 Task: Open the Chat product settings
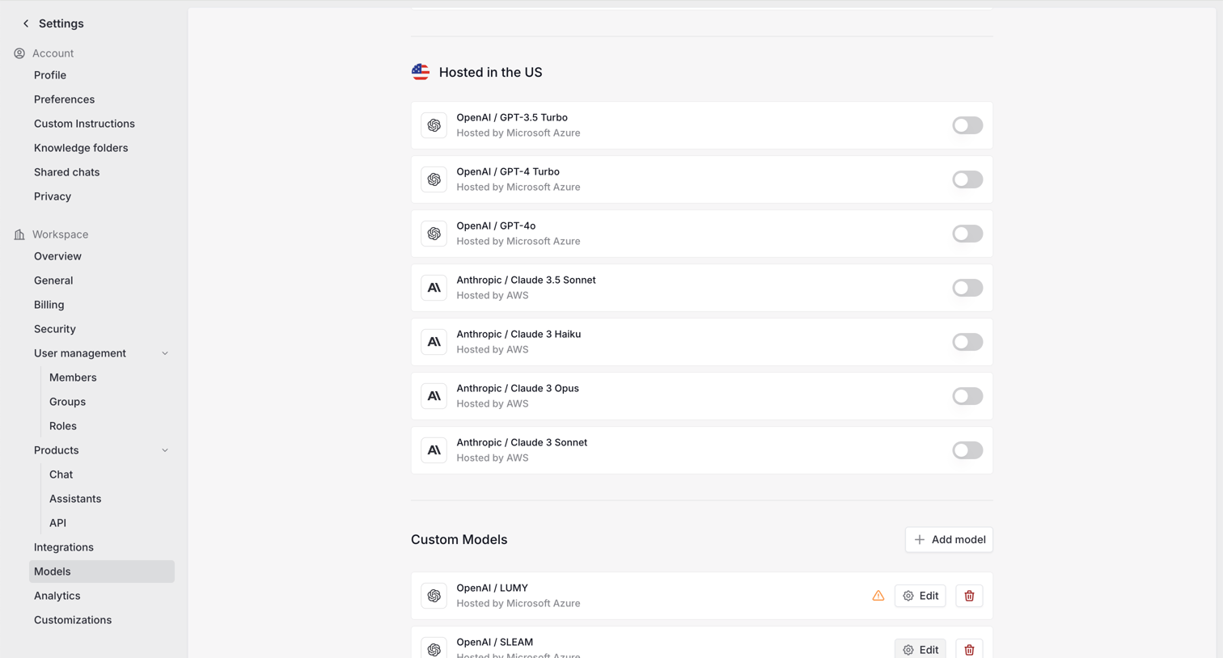point(61,475)
